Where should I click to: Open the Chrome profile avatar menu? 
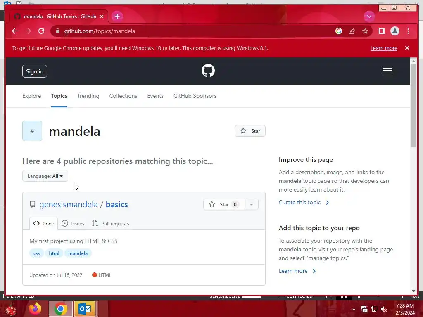point(394,31)
